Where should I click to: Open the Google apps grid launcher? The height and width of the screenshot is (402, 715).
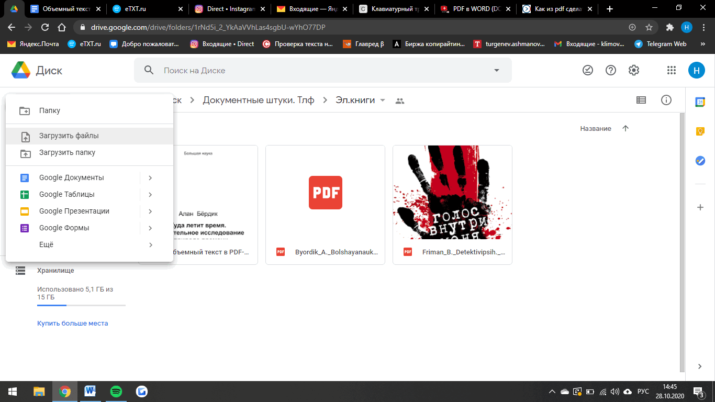tap(672, 70)
